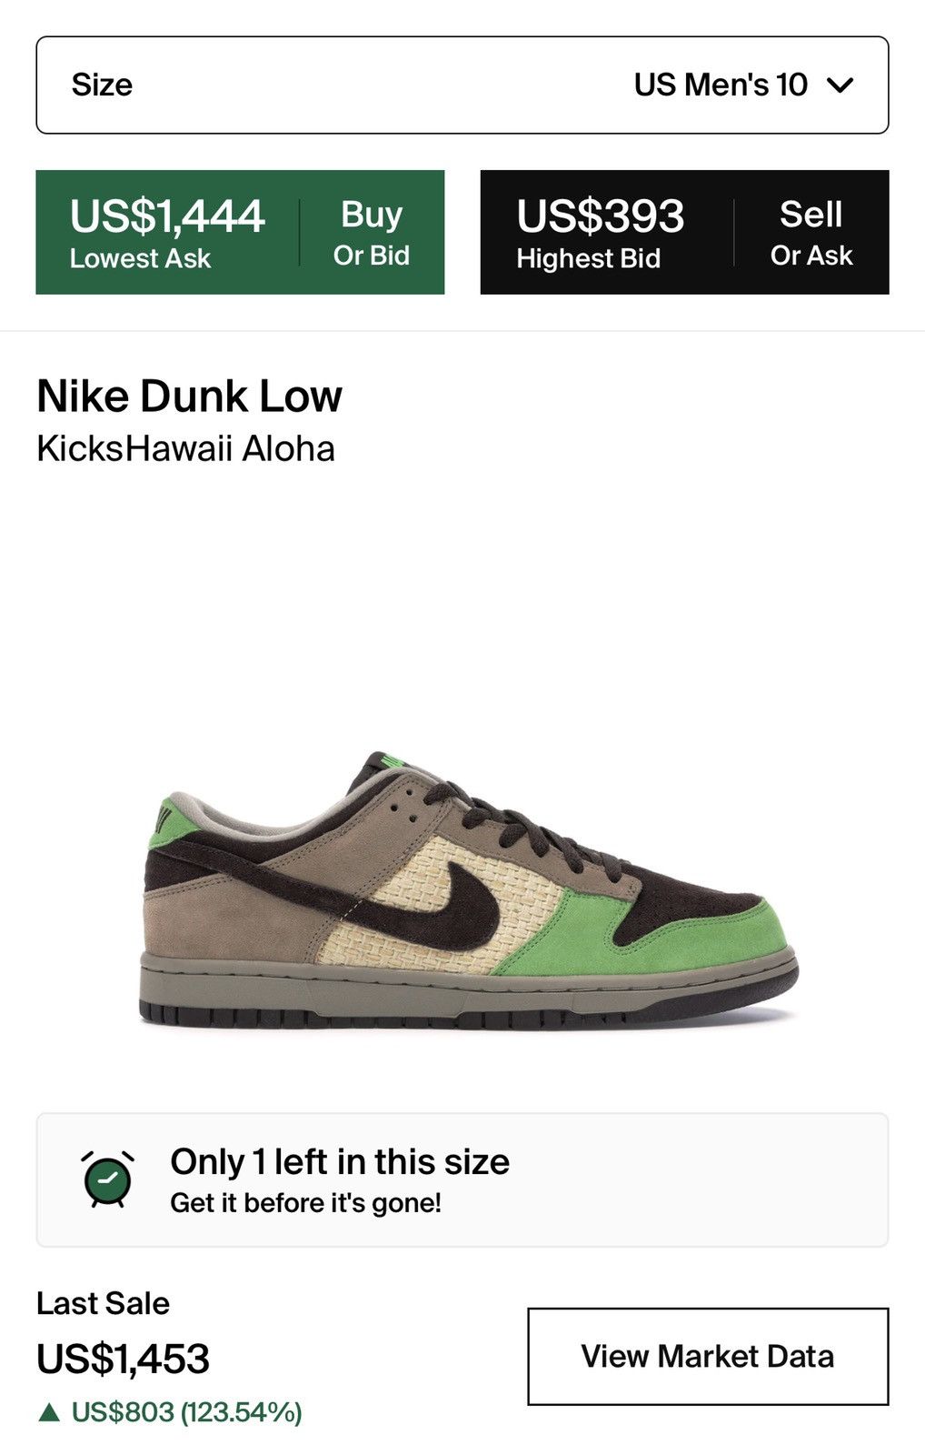Click the US$1,444 Lowest Ask price
Viewport: 925px width, 1455px height.
[x=167, y=216]
